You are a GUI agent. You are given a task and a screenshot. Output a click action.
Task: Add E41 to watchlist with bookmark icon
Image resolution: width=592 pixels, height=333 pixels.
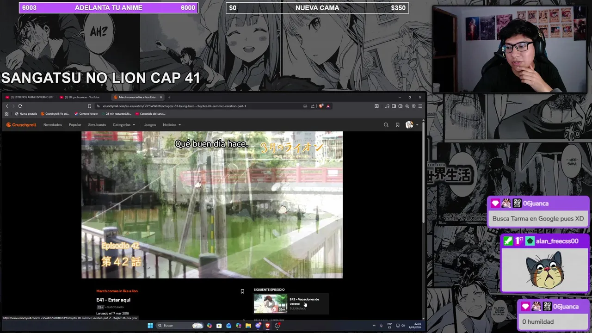click(242, 291)
